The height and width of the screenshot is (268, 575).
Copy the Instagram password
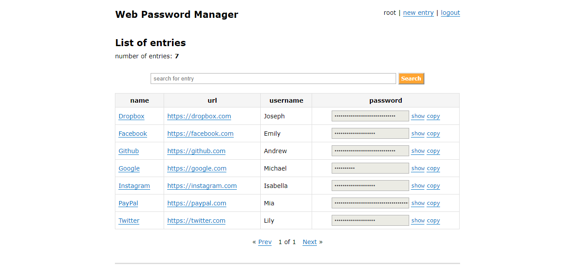(434, 186)
